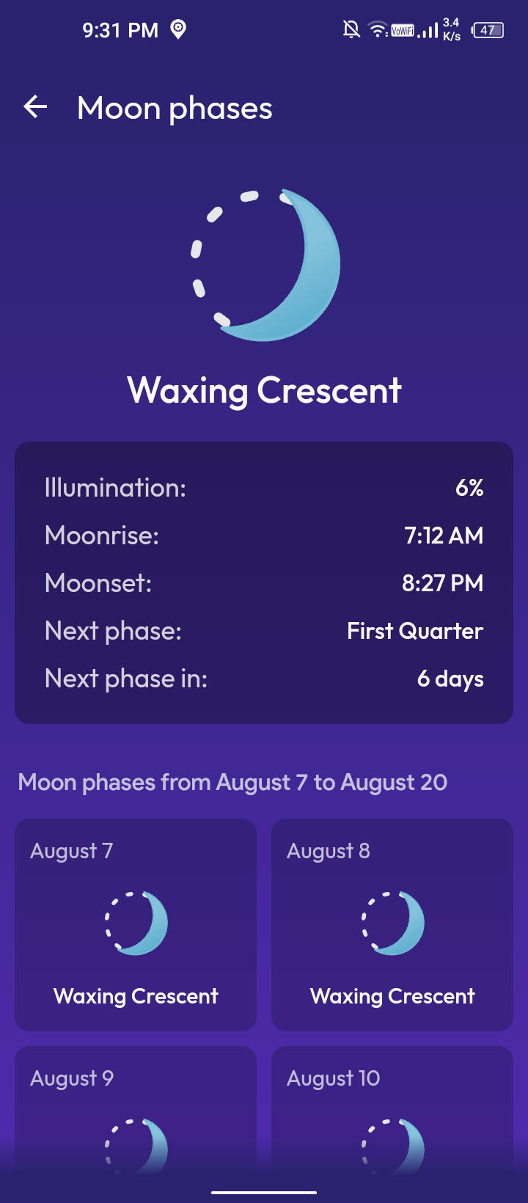
Task: Tap the back arrow icon
Action: (35, 107)
